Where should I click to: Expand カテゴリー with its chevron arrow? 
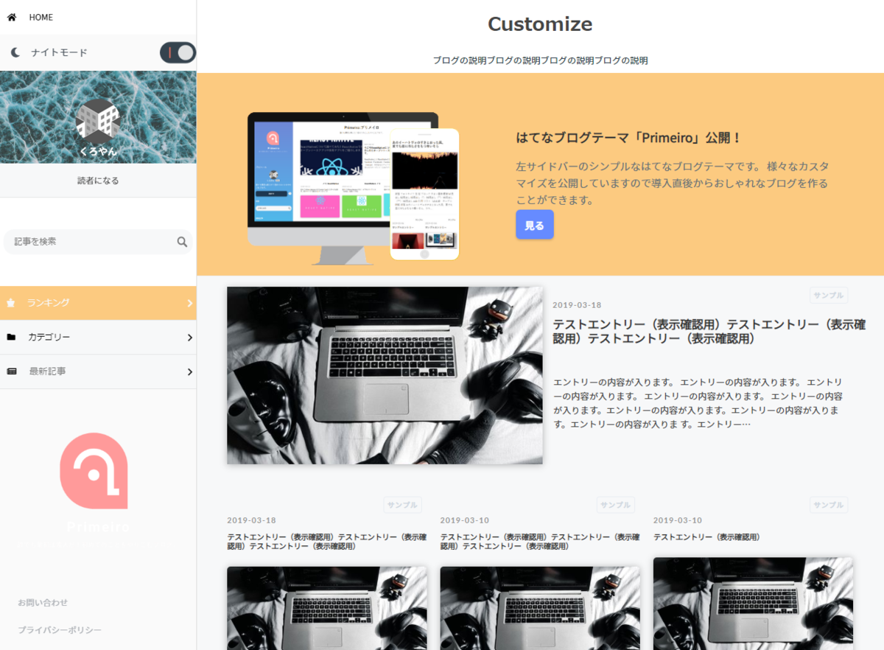(189, 338)
